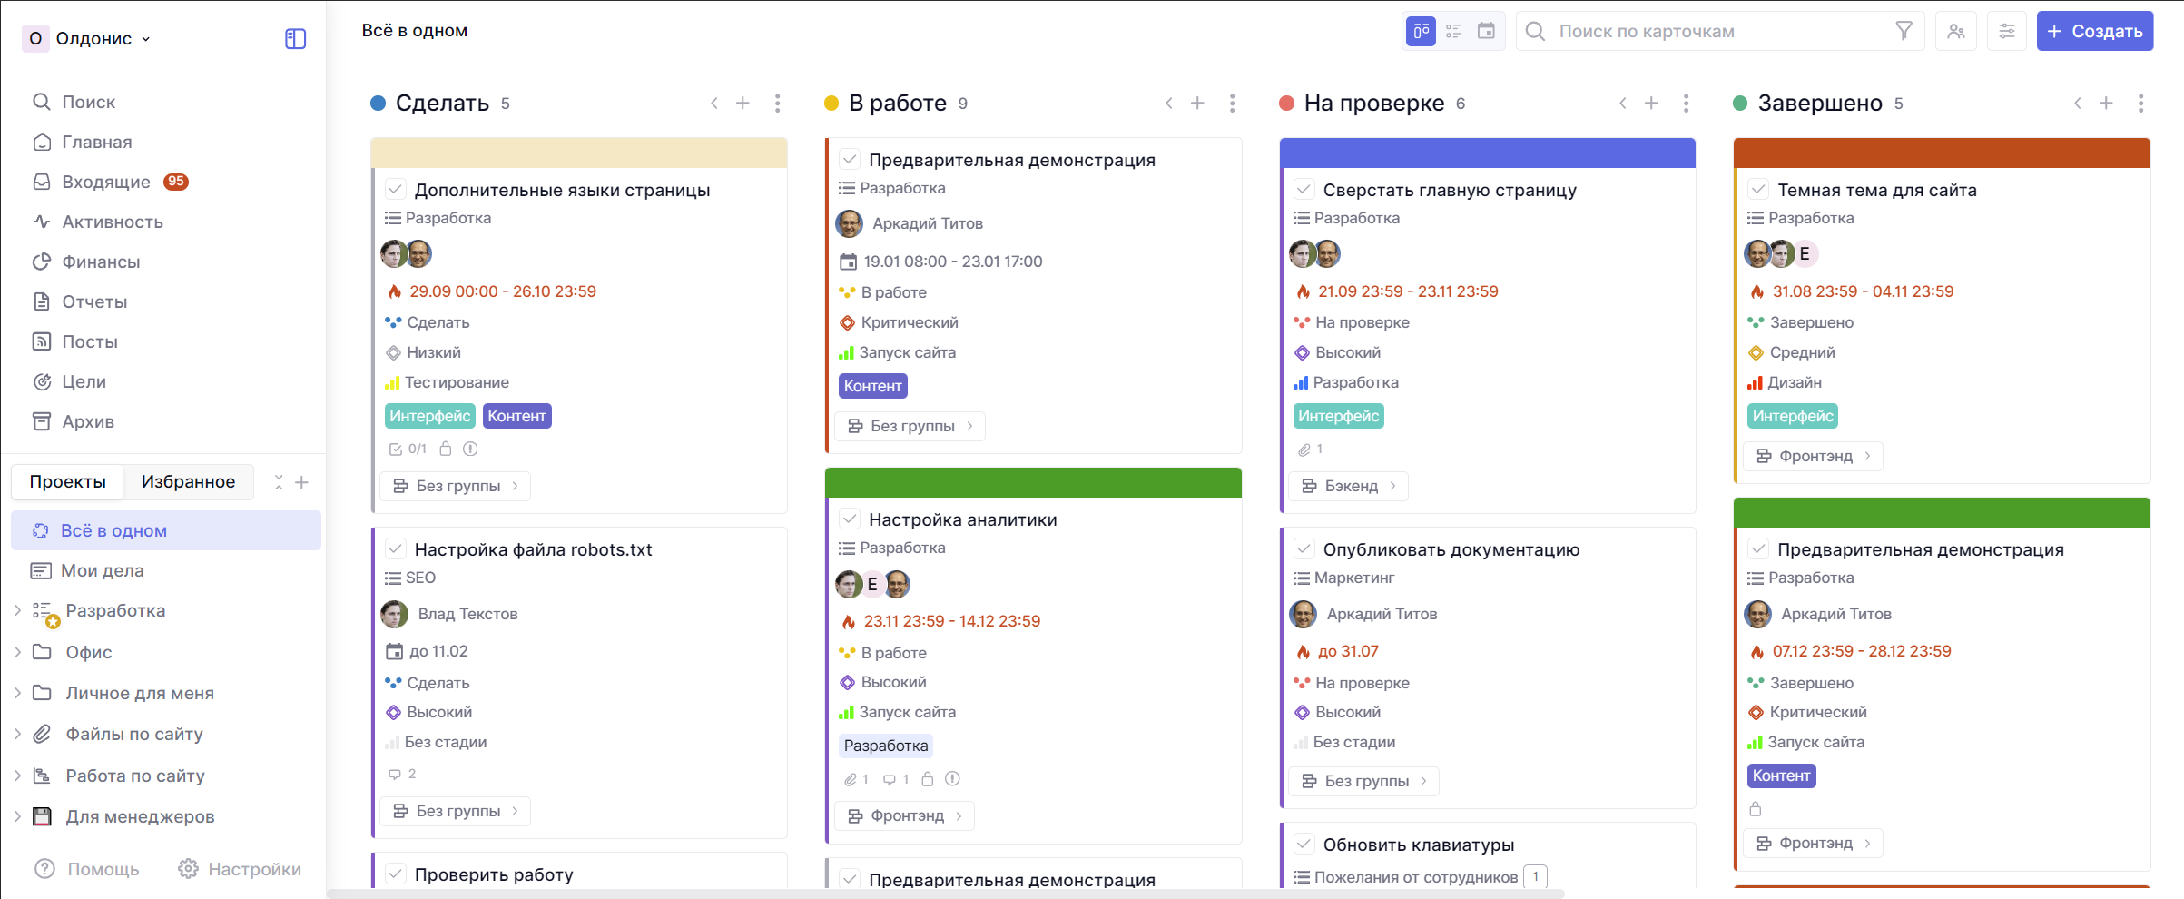
Task: Click the orange cover of Темная тема card
Action: [x=1941, y=153]
